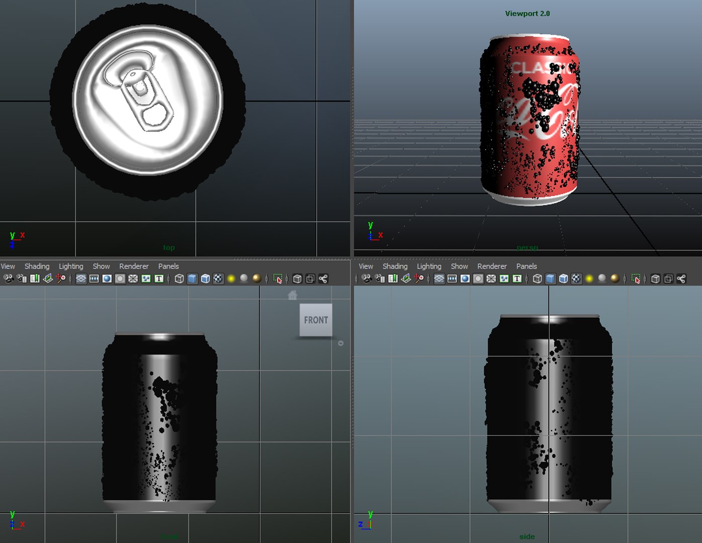Collapse side panel toolbar via leftmost handle

[356, 279]
